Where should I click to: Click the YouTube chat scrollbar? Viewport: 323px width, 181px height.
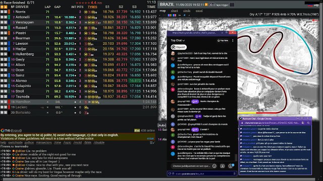(236, 157)
